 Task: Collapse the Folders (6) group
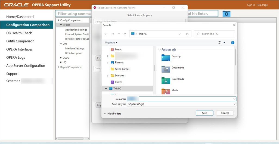159,50
